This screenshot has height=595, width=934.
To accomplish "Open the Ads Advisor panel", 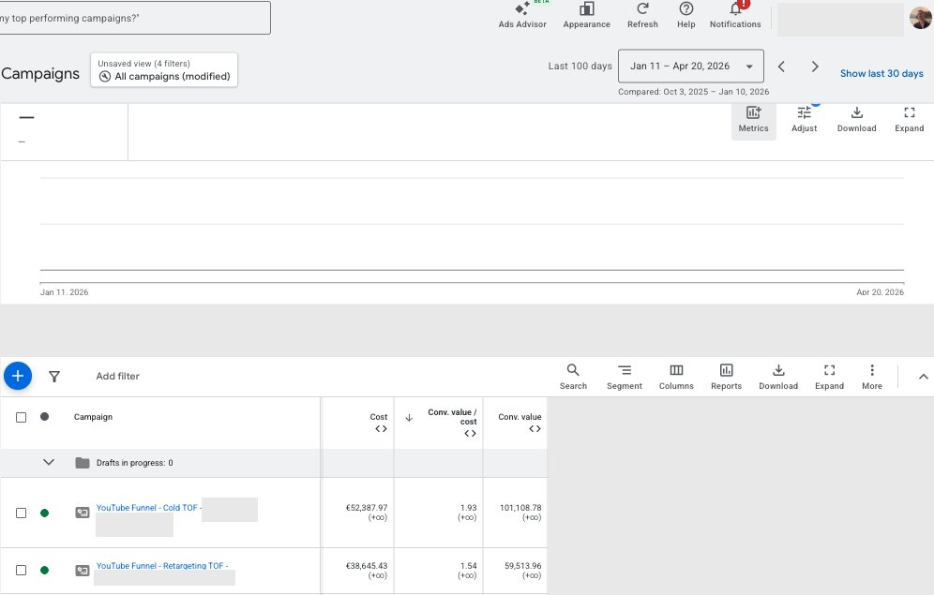I will [x=521, y=16].
